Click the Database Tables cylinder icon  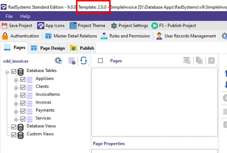(x=21, y=72)
